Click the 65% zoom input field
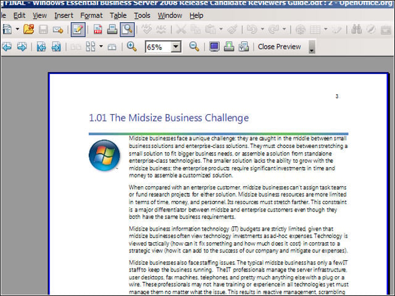Viewport: 395px width, 296px height. (158, 47)
